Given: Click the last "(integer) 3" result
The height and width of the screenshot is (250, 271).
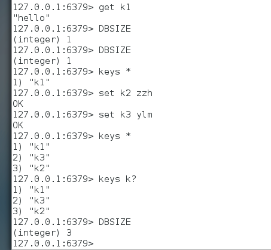Looking at the screenshot, I should tap(42, 233).
